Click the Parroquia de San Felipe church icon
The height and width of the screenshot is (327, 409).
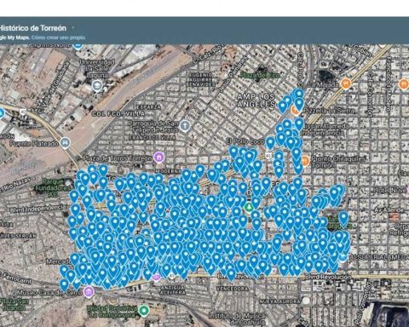click(x=185, y=126)
